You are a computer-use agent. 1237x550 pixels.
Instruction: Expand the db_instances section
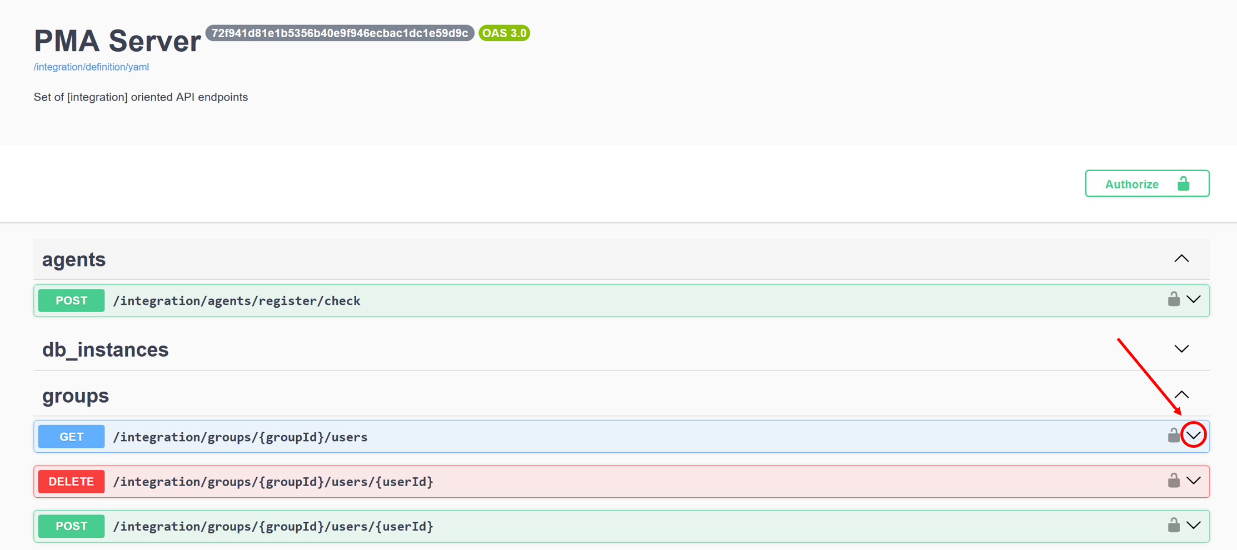(1181, 349)
